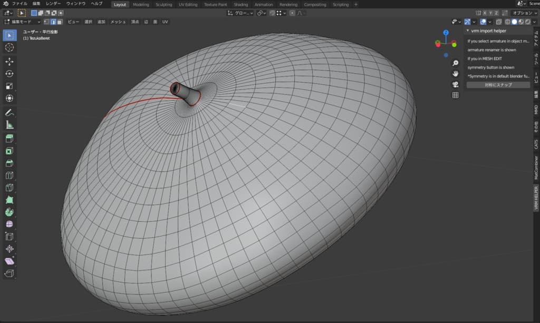This screenshot has height=323, width=540.
Task: Add a new workspace with plus button
Action: 355,4
